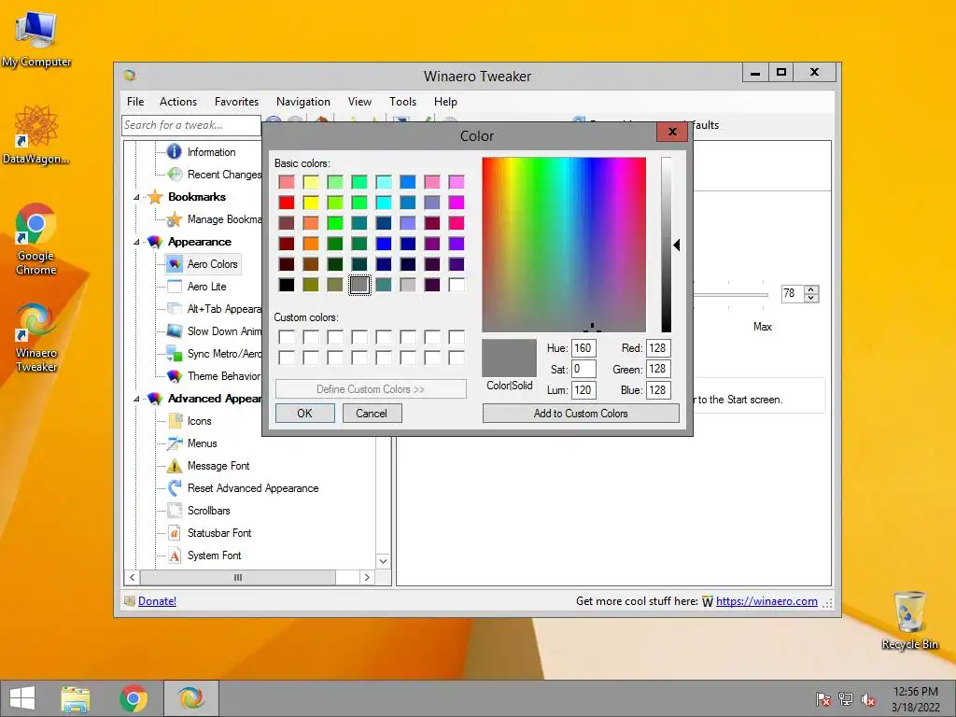Open the taskbar clock and date
This screenshot has width=956, height=717.
[915, 699]
